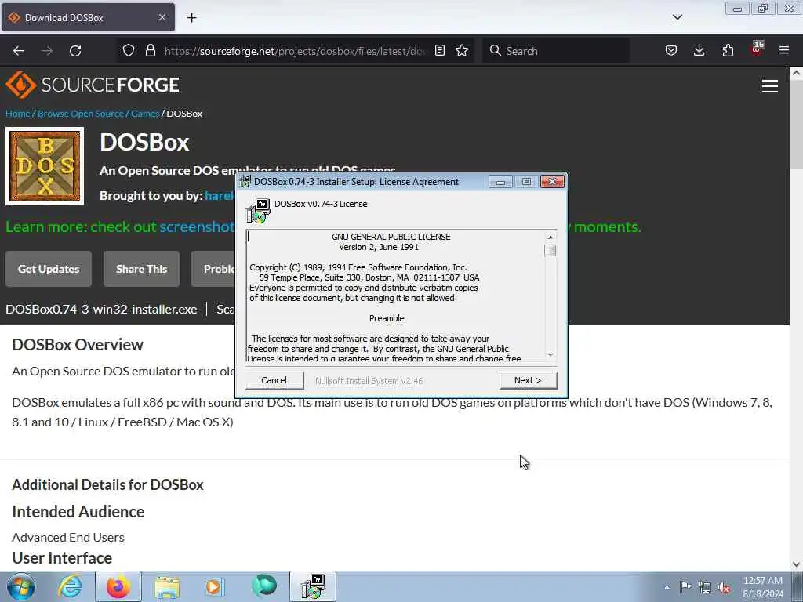This screenshot has height=602, width=803.
Task: Click inside the license agreement text box
Action: click(395, 296)
